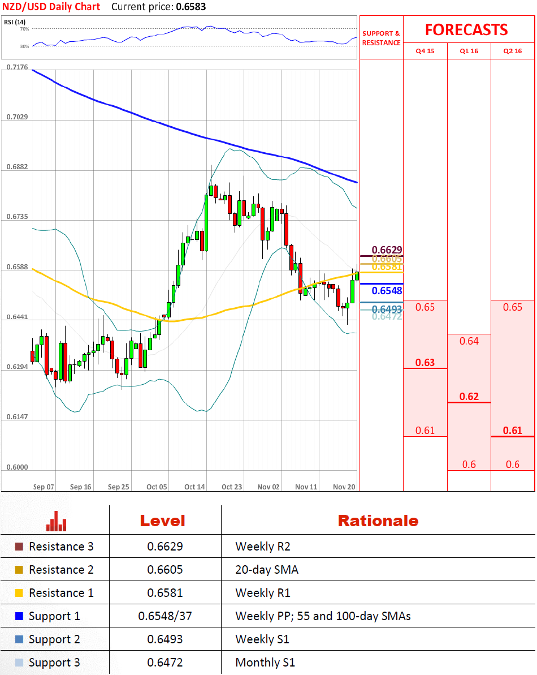
Task: Click the Support & Resistance column label
Action: [381, 38]
